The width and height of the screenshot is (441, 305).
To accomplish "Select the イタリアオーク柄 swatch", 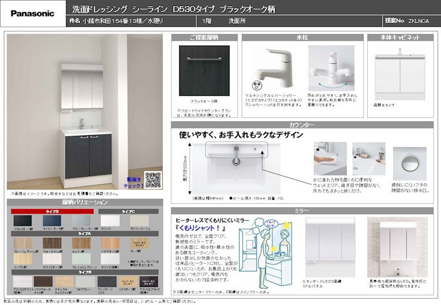I will 110,243.
